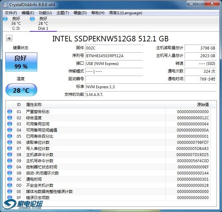This screenshot has width=222, height=212.
Task: Click the power-on hours 769 小时
Action: (x=201, y=79)
